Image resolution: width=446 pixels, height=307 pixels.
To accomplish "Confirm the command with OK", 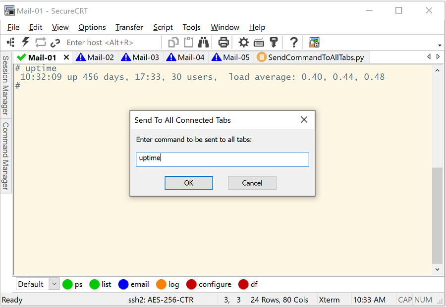I will click(x=188, y=183).
